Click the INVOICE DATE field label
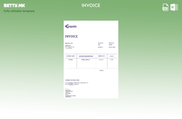Image resolution: width=182 pixels, height=119 pixels. 111,44
